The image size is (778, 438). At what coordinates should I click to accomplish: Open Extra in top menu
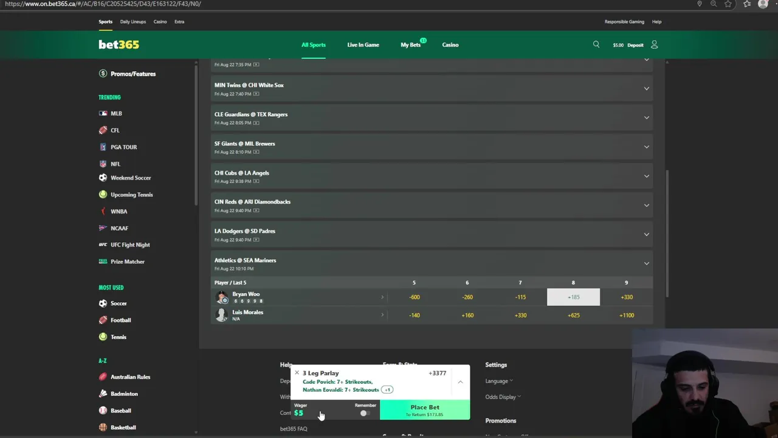pyautogui.click(x=179, y=21)
